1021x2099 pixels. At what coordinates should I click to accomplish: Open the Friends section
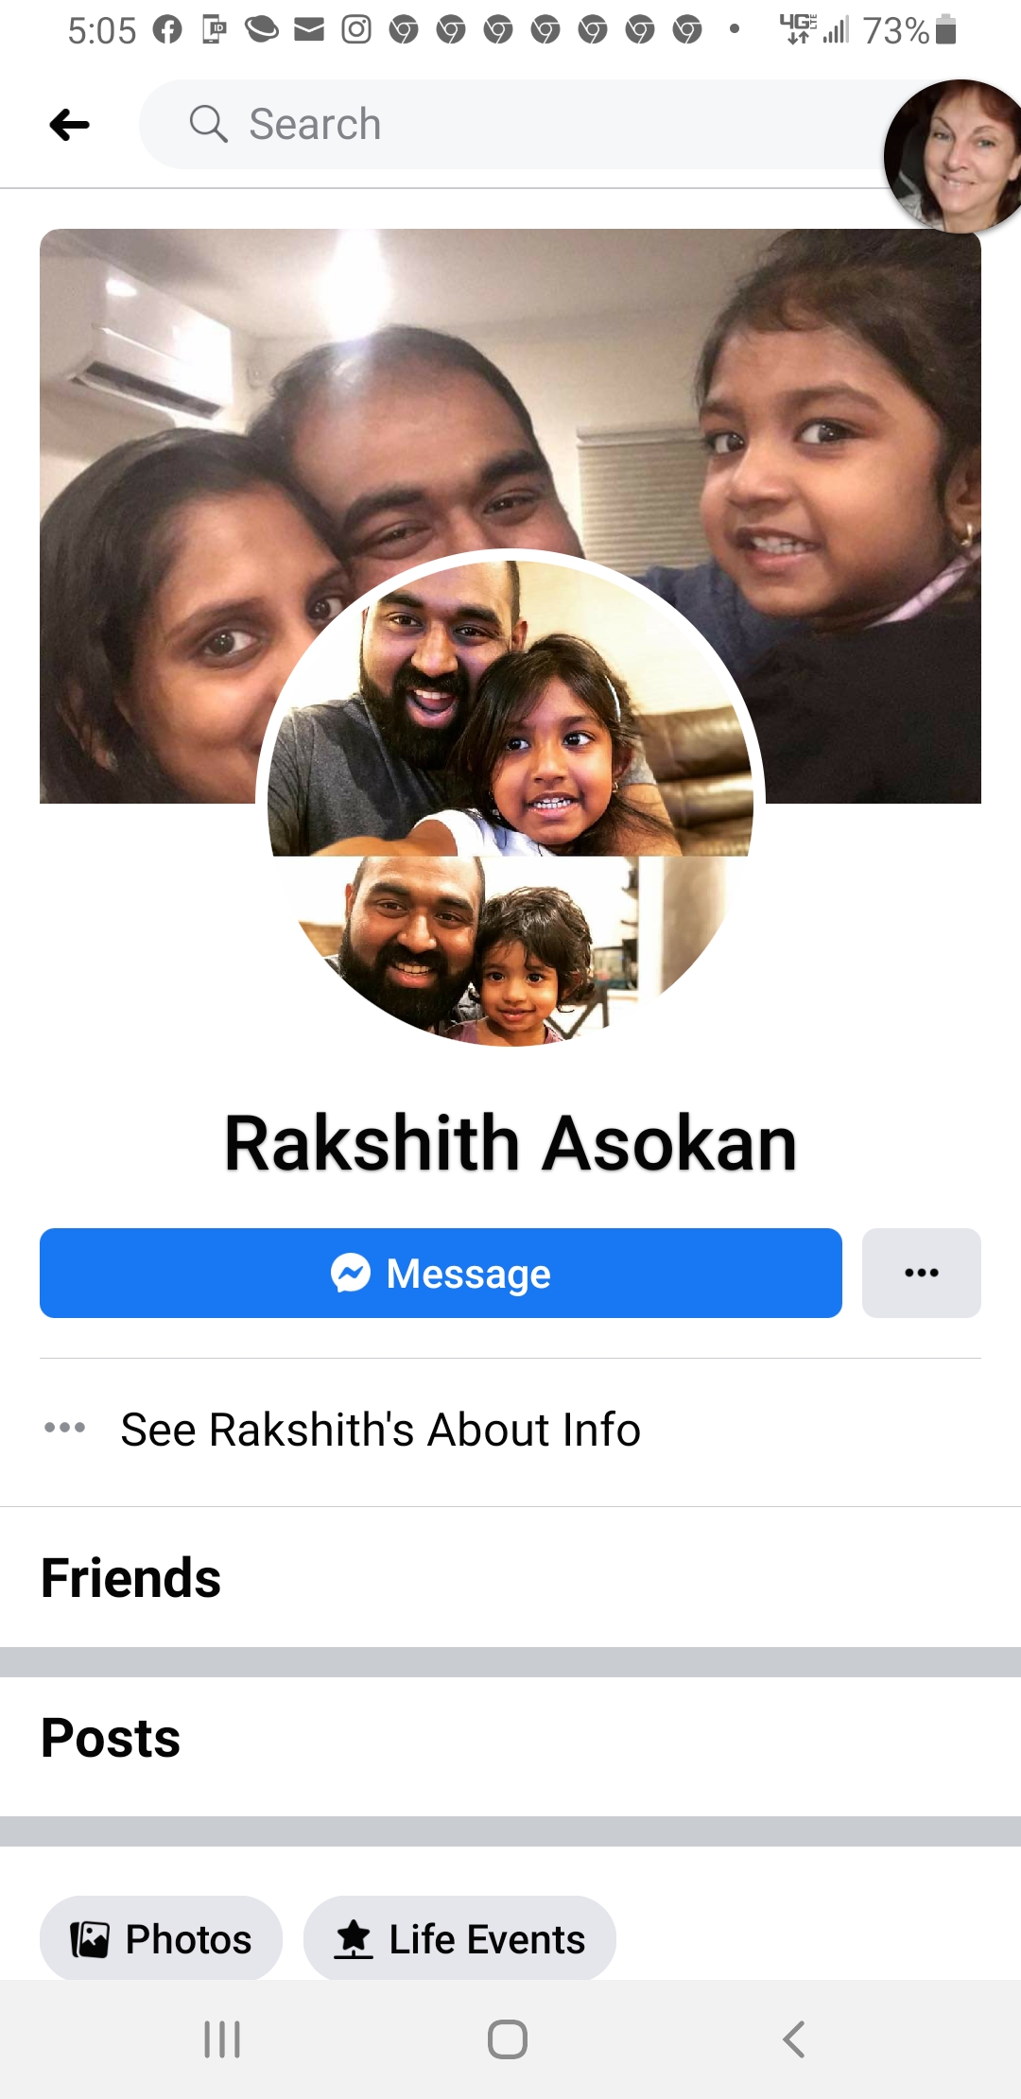click(x=130, y=1578)
